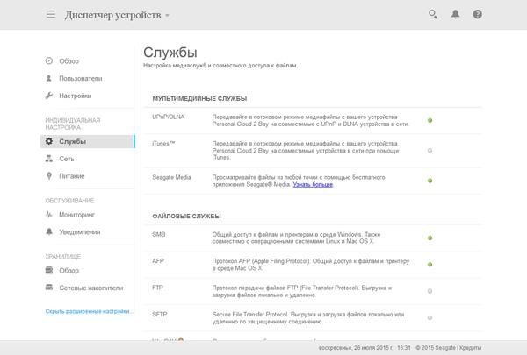Click the Службы gear icon
527x355 pixels.
tap(49, 141)
